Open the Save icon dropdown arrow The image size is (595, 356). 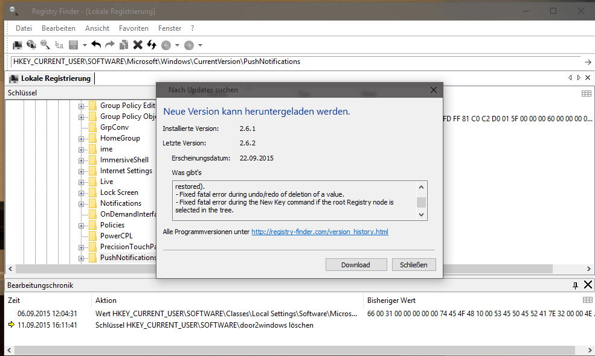coord(85,45)
